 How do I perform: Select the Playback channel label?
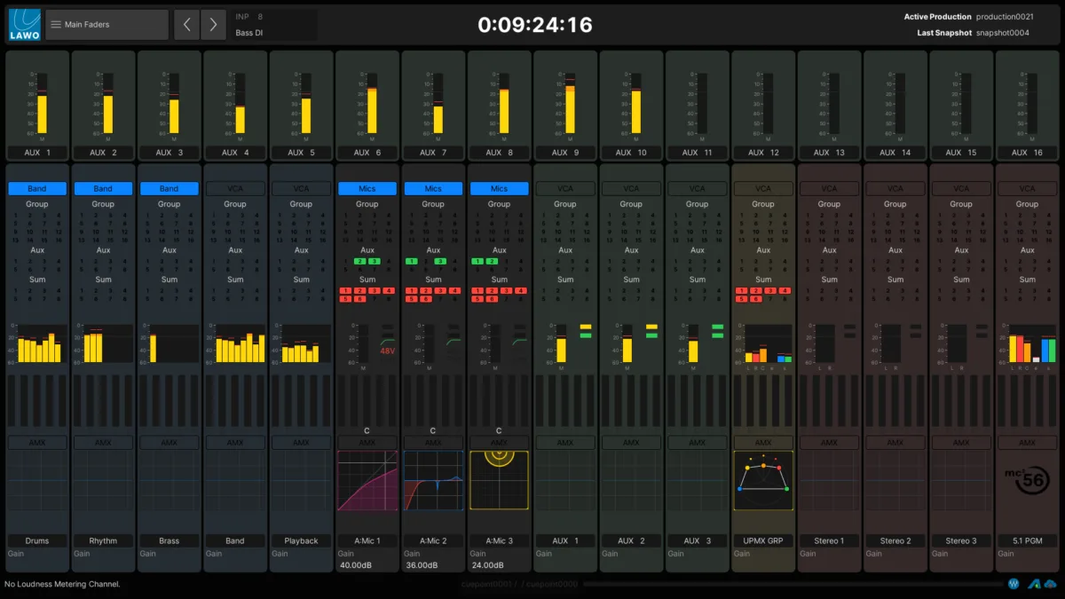click(301, 540)
